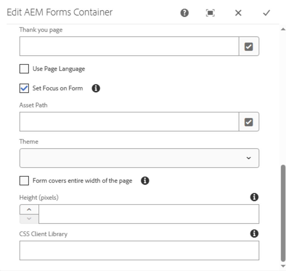The height and width of the screenshot is (271, 286).
Task: Open path browser for Thank you page
Action: click(x=249, y=46)
